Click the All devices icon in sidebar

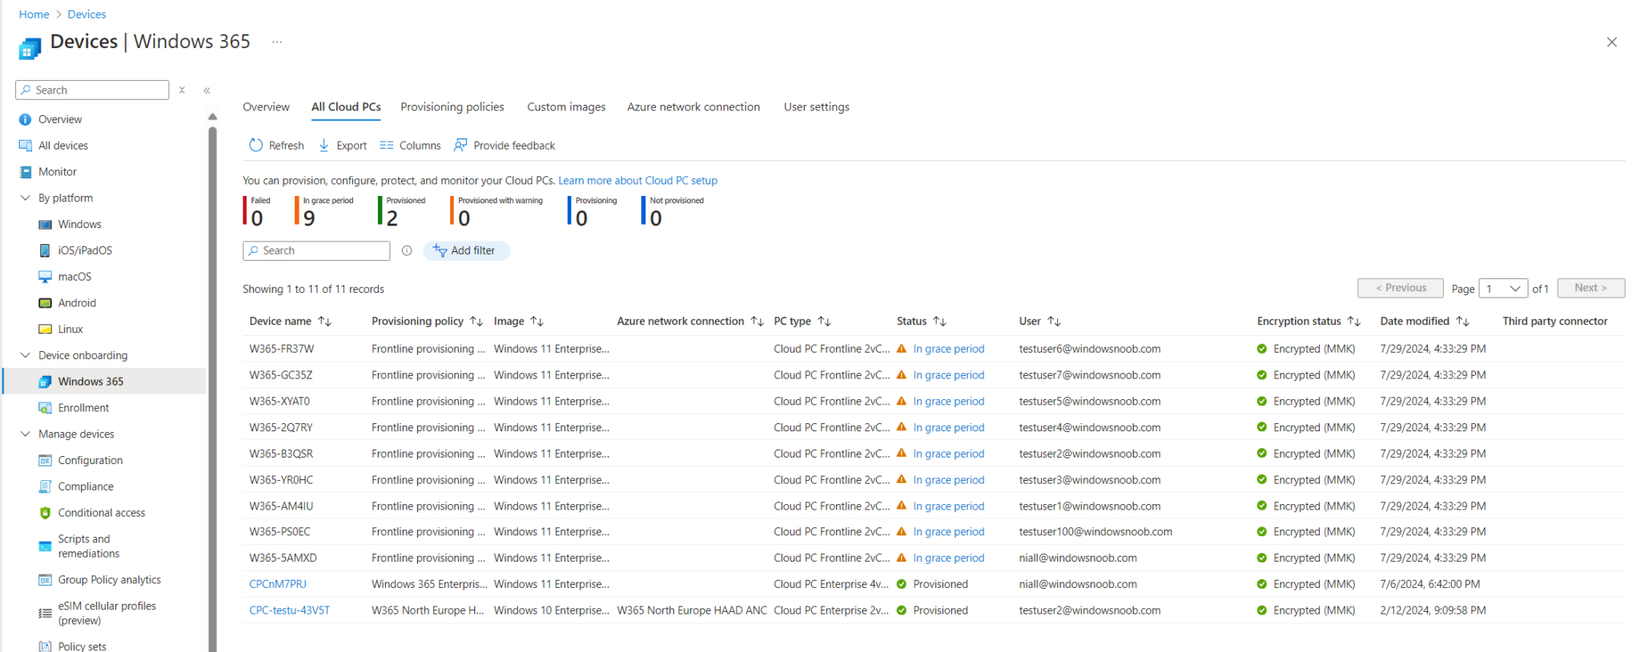(26, 146)
